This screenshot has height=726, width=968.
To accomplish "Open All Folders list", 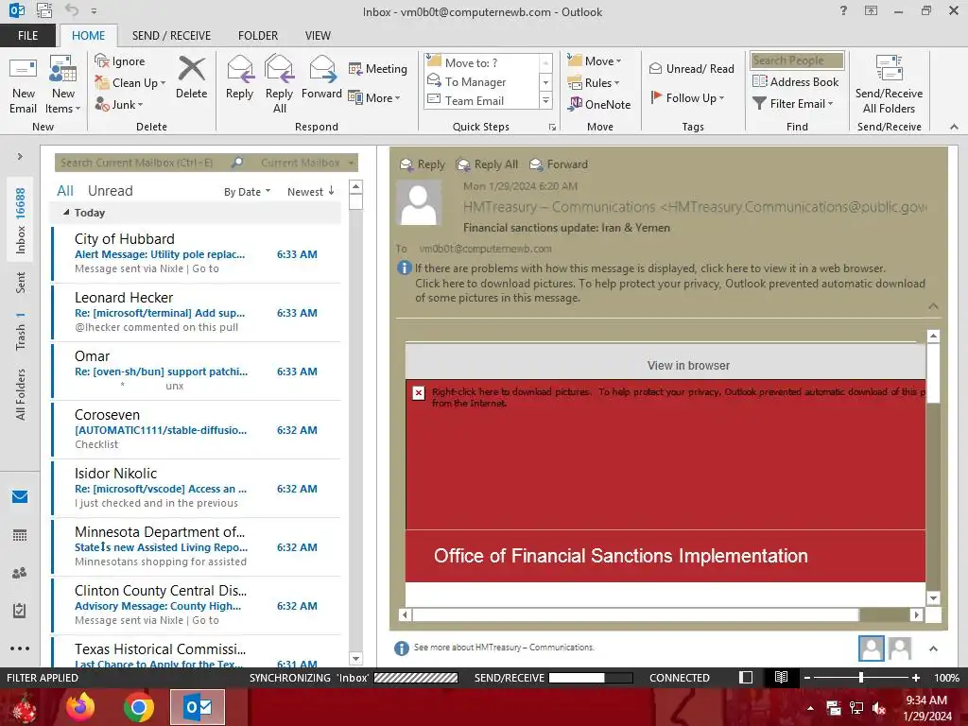I will pos(21,394).
